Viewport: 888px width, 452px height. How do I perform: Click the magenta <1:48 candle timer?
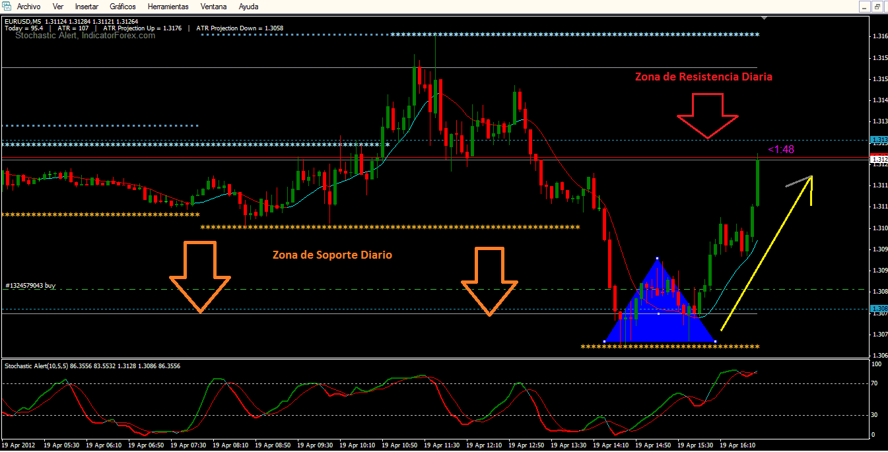781,150
